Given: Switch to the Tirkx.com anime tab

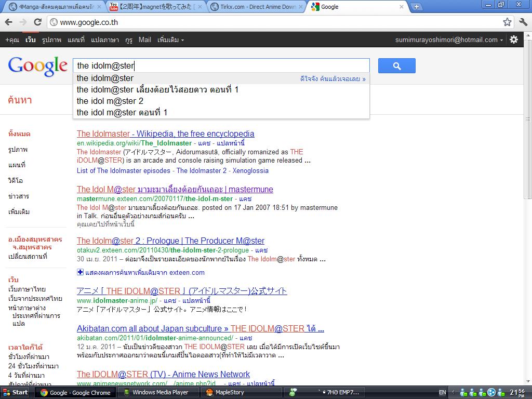Looking at the screenshot, I should (x=256, y=6).
